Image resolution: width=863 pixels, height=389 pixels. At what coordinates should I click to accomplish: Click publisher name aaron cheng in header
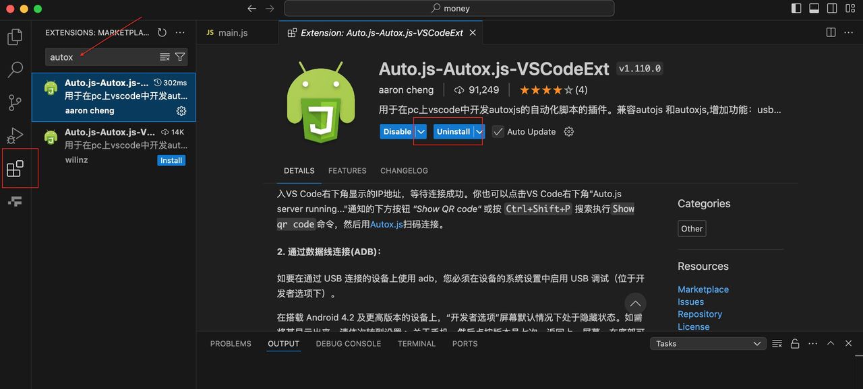tap(407, 90)
